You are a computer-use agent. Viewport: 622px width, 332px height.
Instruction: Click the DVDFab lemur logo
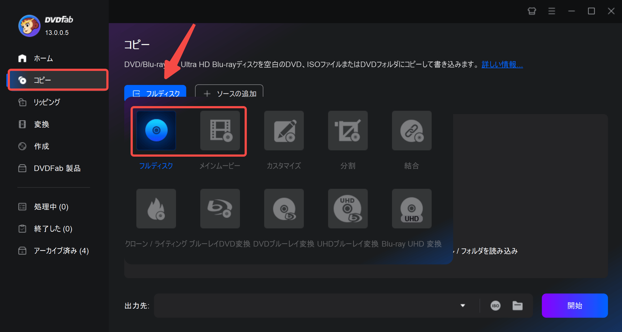coord(29,26)
